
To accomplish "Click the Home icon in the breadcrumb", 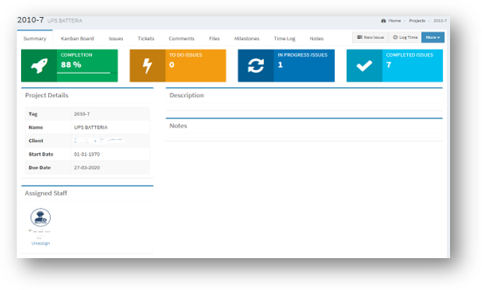I will [x=383, y=21].
